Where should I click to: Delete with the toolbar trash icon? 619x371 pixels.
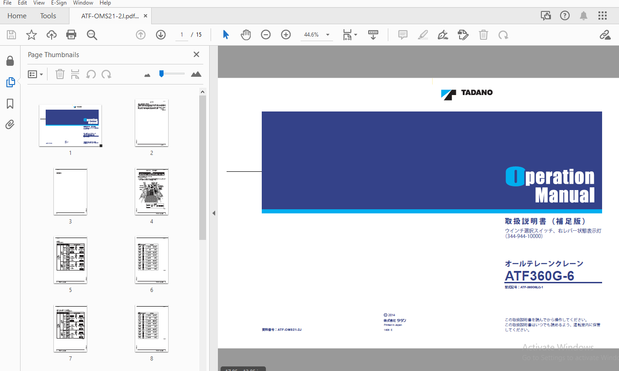(x=483, y=35)
